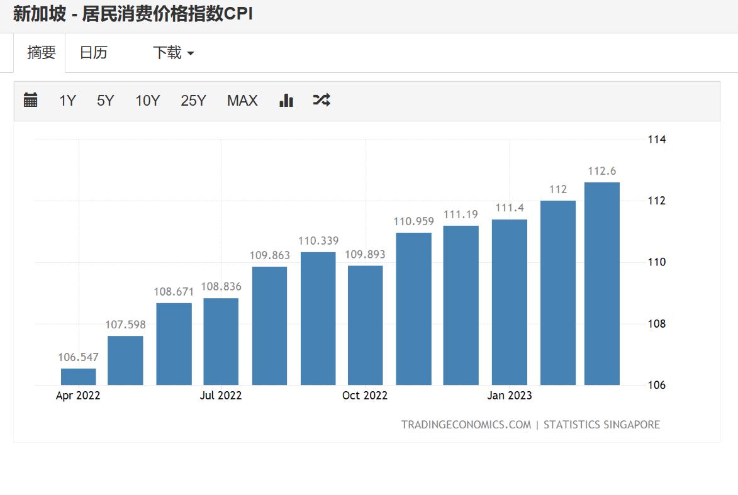Click the shuffle compare icon
Screen dimensions: 738x495
[321, 100]
